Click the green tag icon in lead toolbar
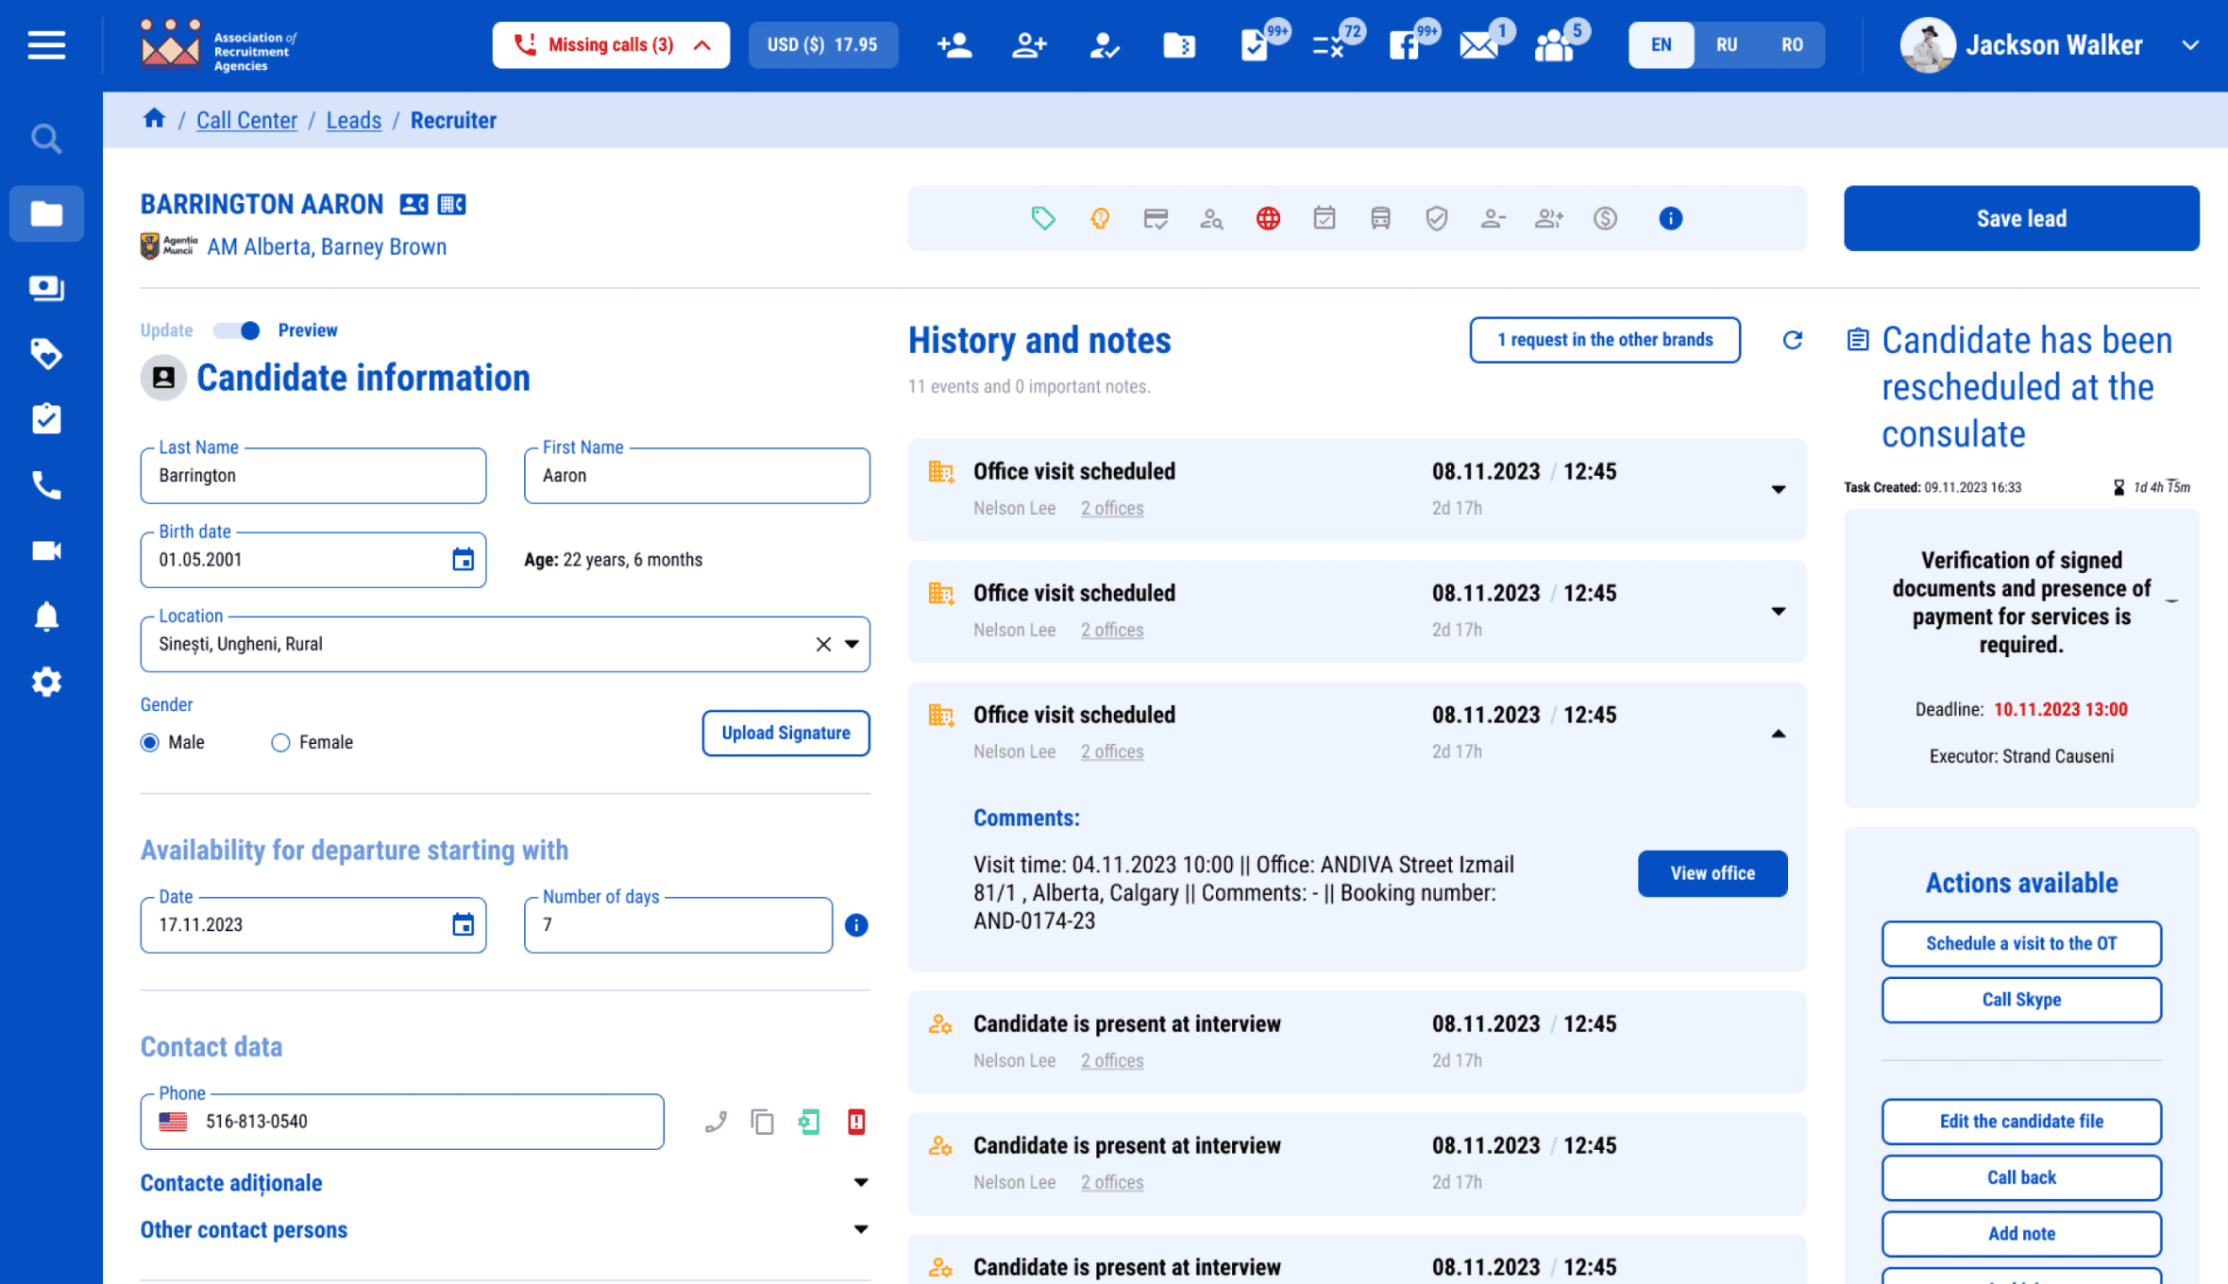 pos(1043,219)
